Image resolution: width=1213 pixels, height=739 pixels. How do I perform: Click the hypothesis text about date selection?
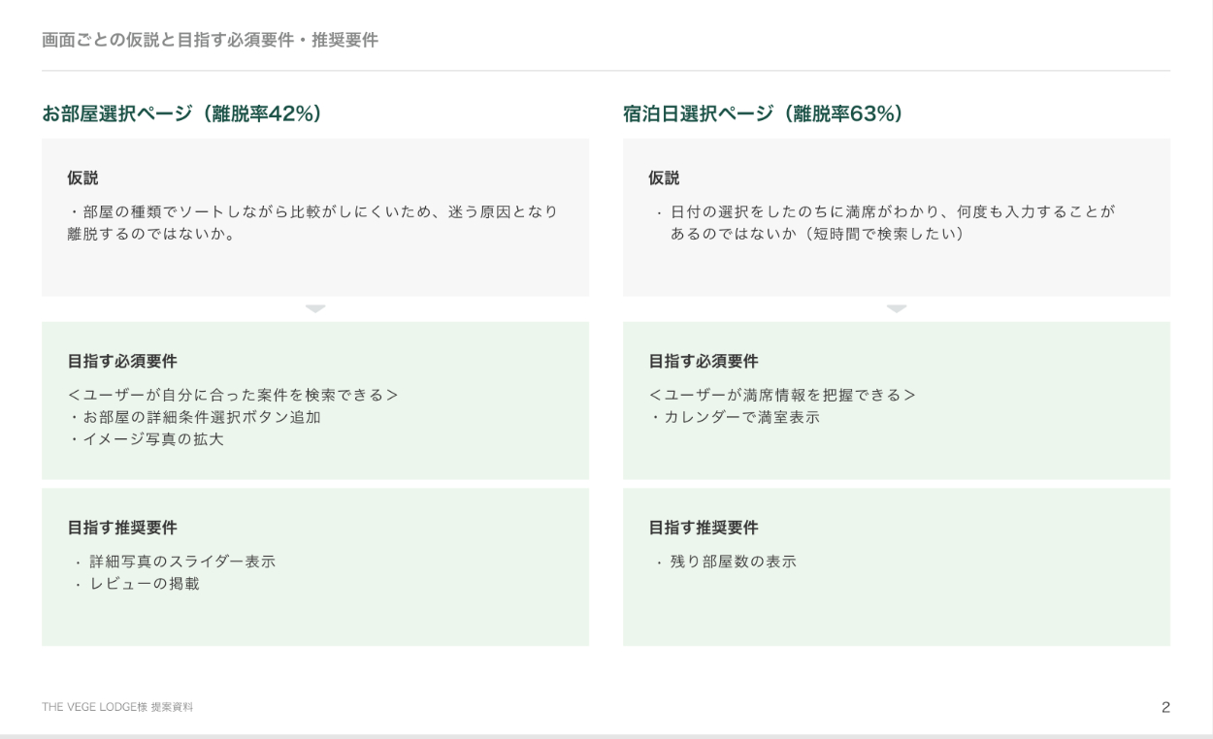click(885, 223)
